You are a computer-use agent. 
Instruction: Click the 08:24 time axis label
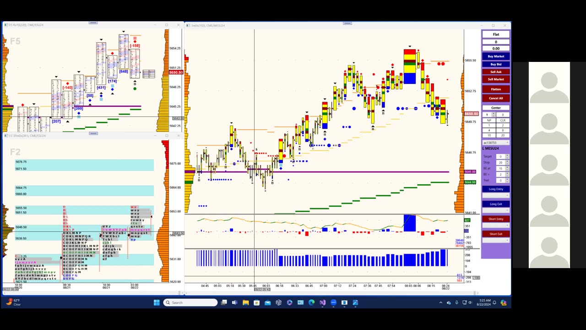click(x=445, y=286)
